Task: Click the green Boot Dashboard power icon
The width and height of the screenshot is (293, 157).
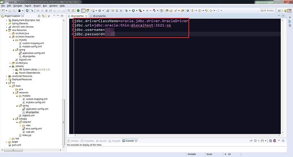Action: [78, 11]
